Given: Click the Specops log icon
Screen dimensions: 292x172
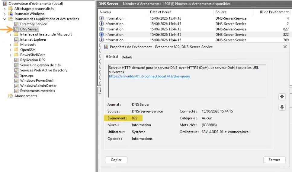Looking at the screenshot, I should (16, 75).
